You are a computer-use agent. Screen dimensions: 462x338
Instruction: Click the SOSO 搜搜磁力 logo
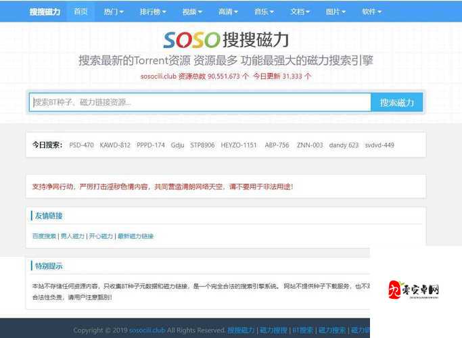click(x=226, y=40)
